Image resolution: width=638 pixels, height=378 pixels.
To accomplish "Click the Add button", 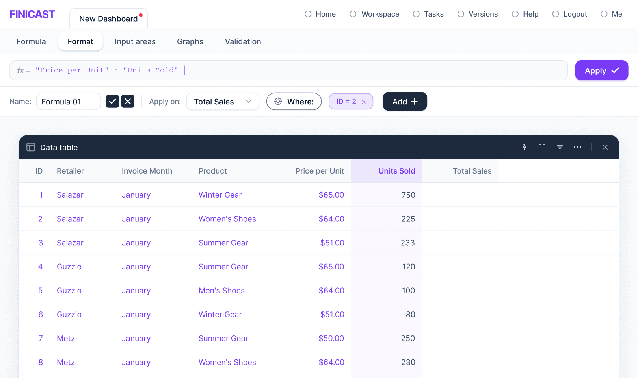I will (x=405, y=101).
